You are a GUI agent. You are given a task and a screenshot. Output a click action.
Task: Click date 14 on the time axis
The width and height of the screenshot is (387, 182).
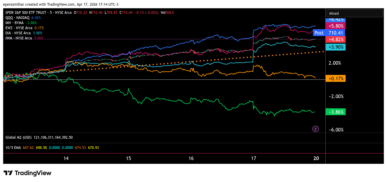click(x=66, y=159)
